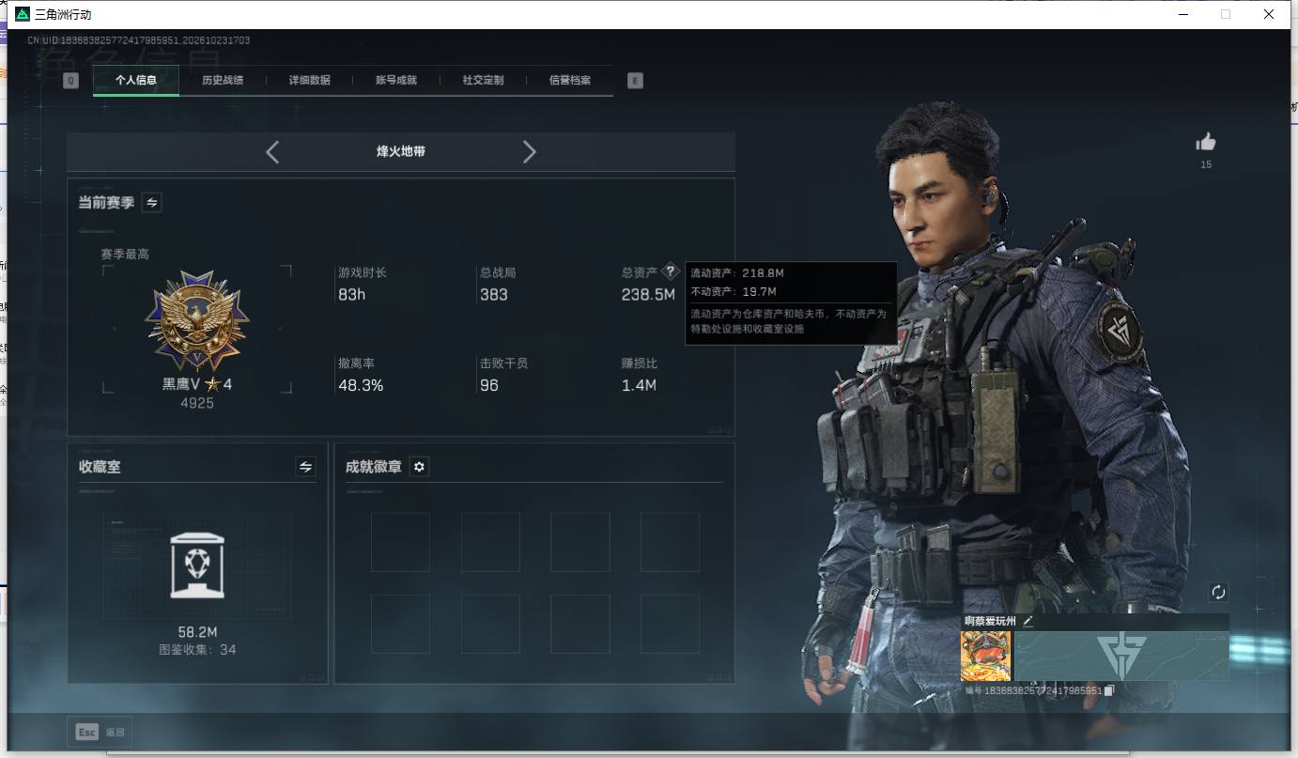Select the 社交定制 tab
Image resolution: width=1298 pixels, height=758 pixels.
[483, 81]
